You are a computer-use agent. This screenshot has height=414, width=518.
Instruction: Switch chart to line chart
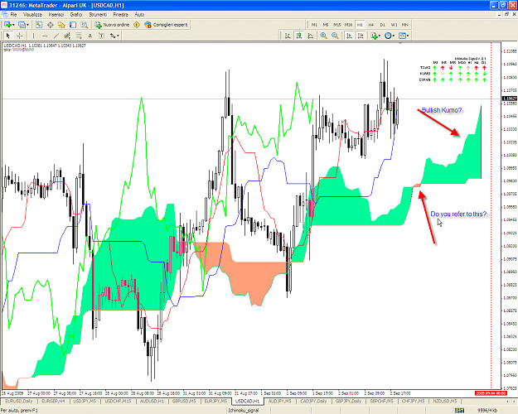coord(311,36)
